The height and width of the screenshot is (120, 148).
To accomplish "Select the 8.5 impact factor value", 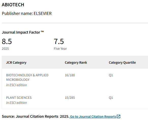I will [7, 41].
